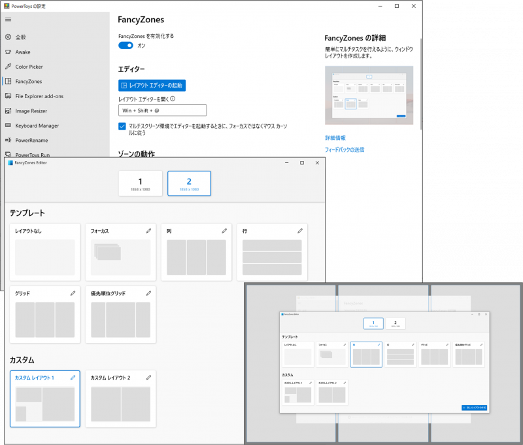Open File Explorer add-ons settings
Screen dimensions: 523x445
[39, 96]
